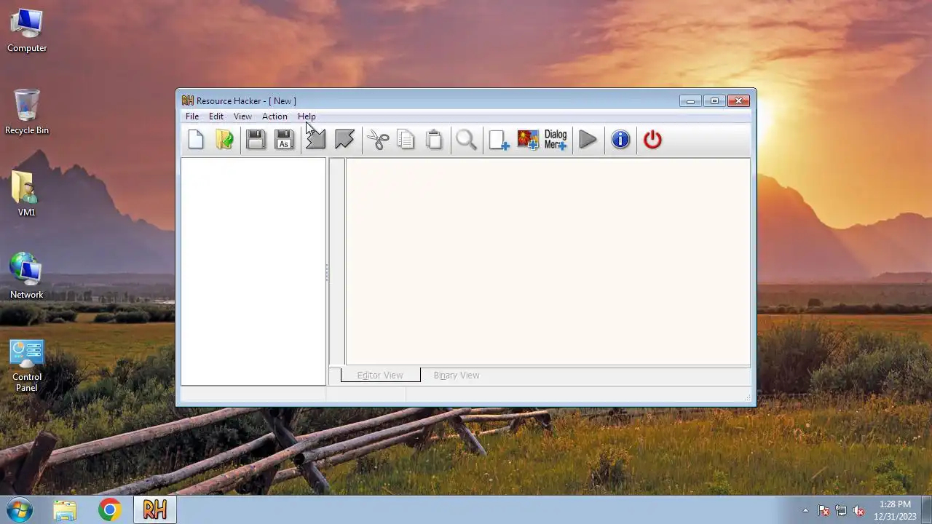Open the View menu
Screen dimensions: 932x524
[x=242, y=116]
